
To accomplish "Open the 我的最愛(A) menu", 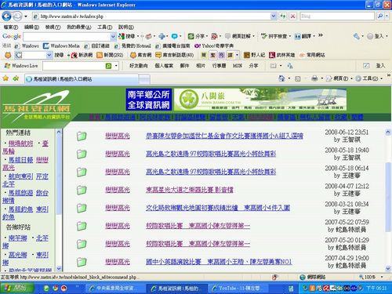I will point(79,27).
